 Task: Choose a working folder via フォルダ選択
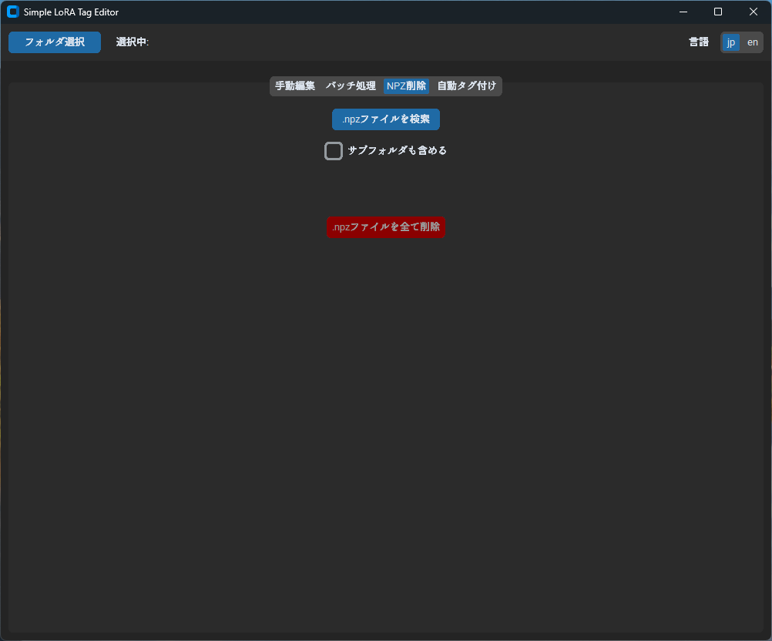[54, 42]
